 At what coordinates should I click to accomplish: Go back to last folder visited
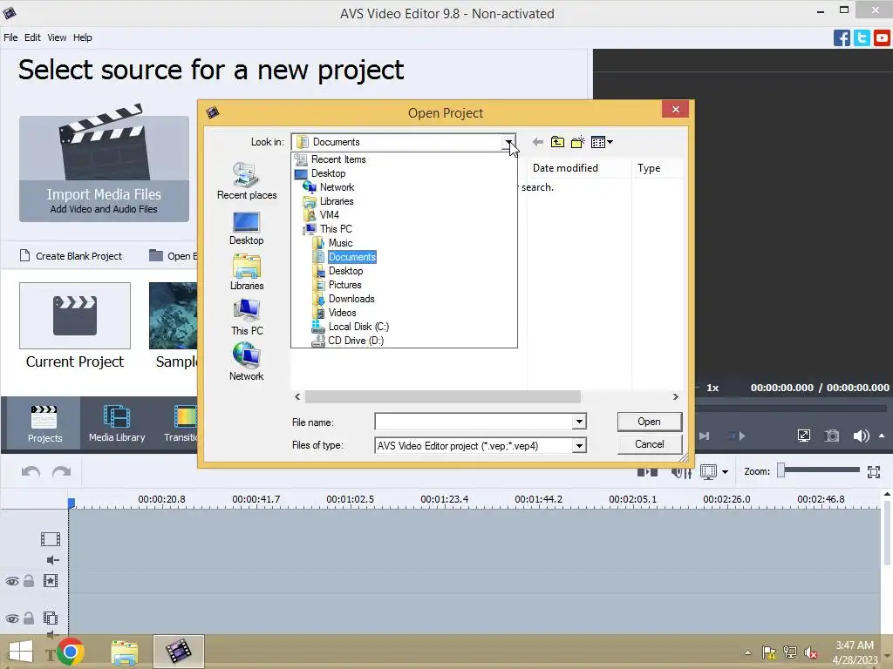[x=537, y=142]
